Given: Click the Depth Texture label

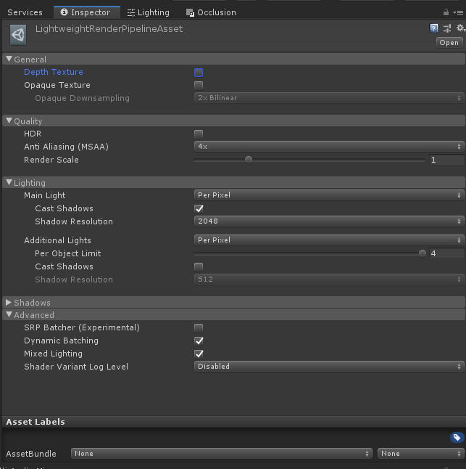Looking at the screenshot, I should click(54, 72).
